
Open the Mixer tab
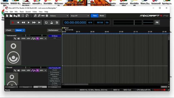[40, 87]
